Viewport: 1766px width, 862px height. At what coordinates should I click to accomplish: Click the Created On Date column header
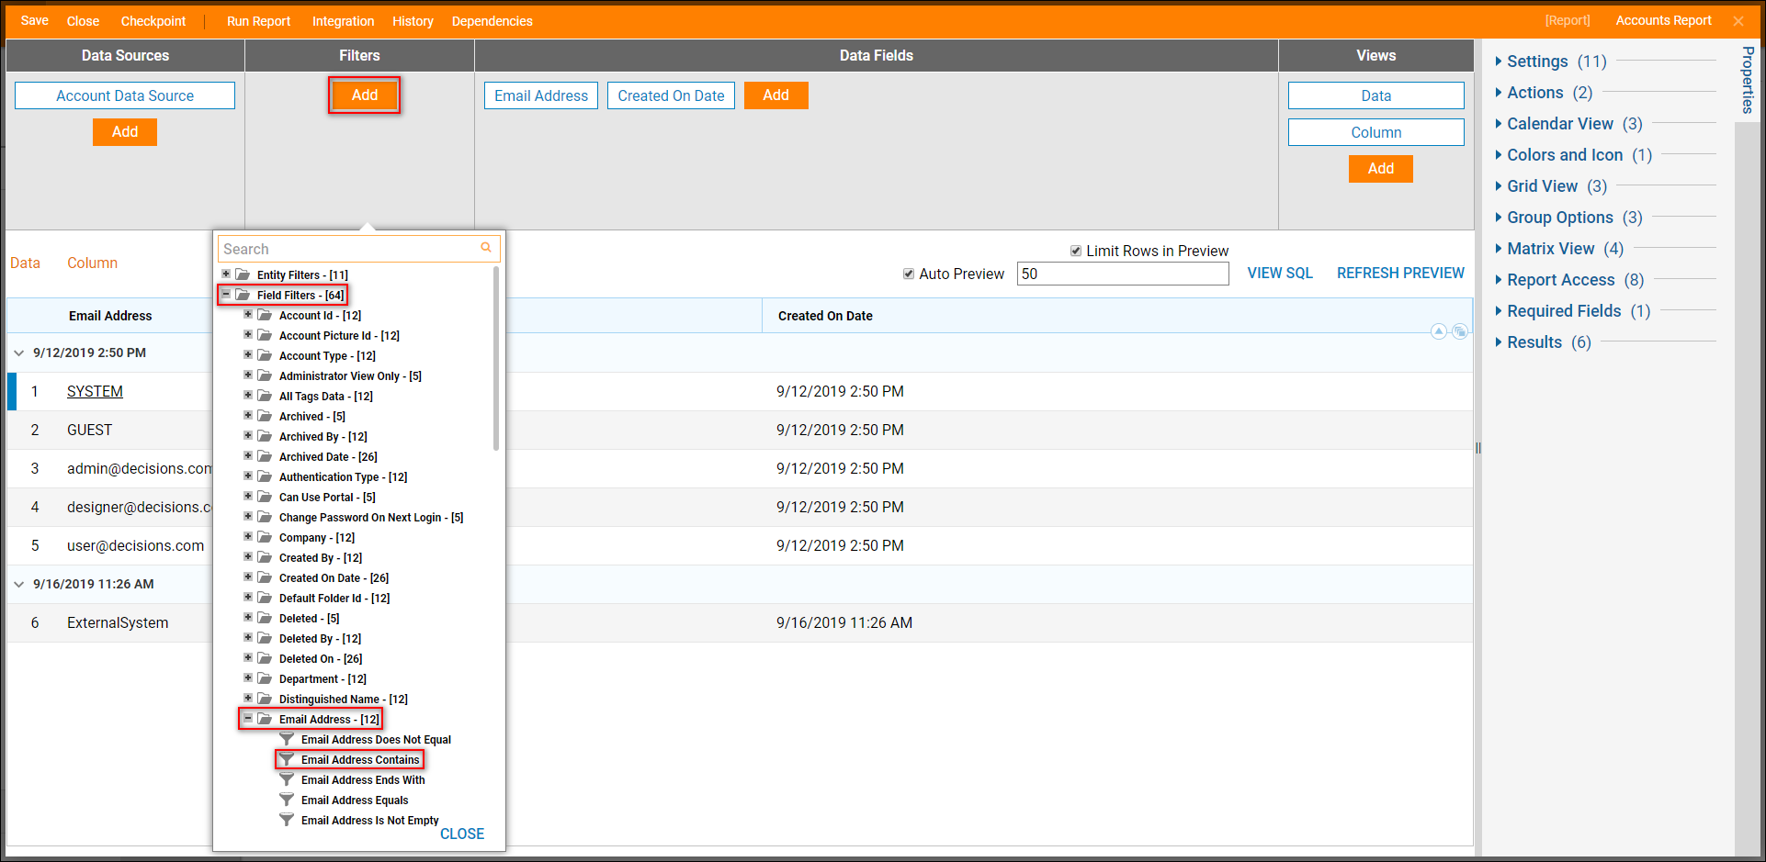[825, 316]
